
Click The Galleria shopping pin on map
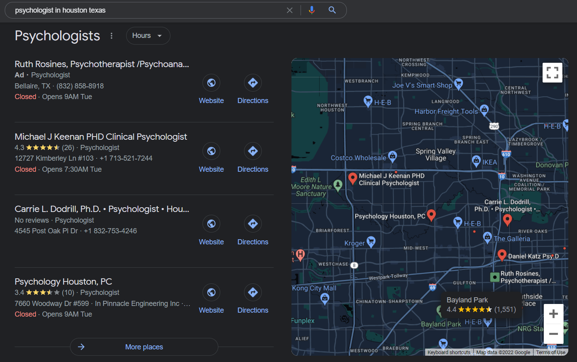pos(487,238)
